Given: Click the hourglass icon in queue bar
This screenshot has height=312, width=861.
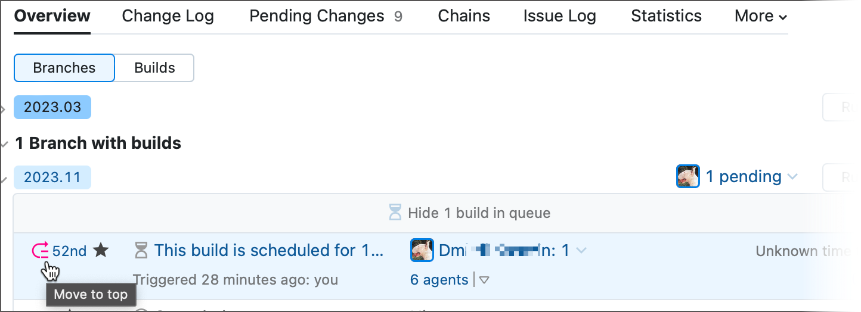Looking at the screenshot, I should [x=395, y=213].
